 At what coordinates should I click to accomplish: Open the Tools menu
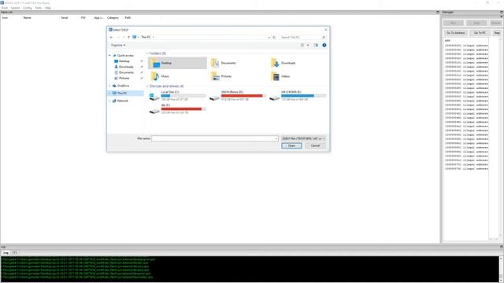click(39, 8)
